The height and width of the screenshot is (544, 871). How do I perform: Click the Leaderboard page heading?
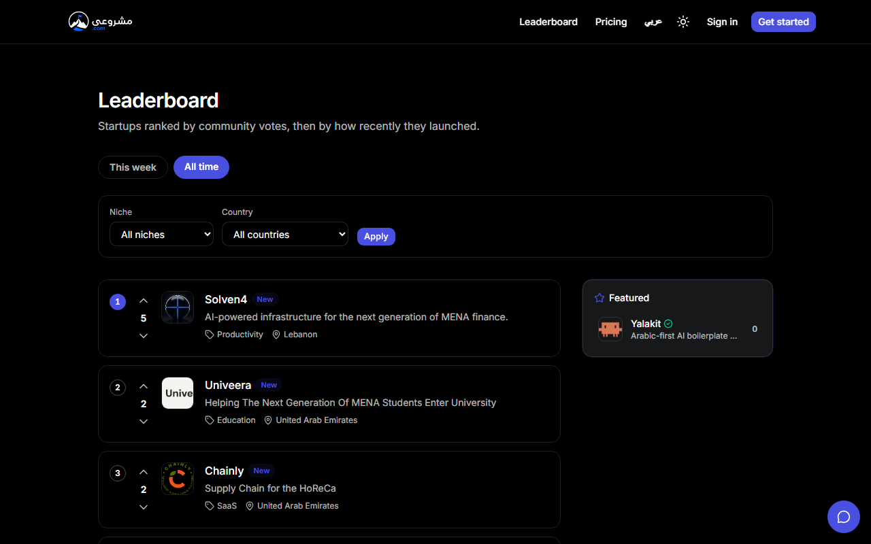click(x=159, y=101)
